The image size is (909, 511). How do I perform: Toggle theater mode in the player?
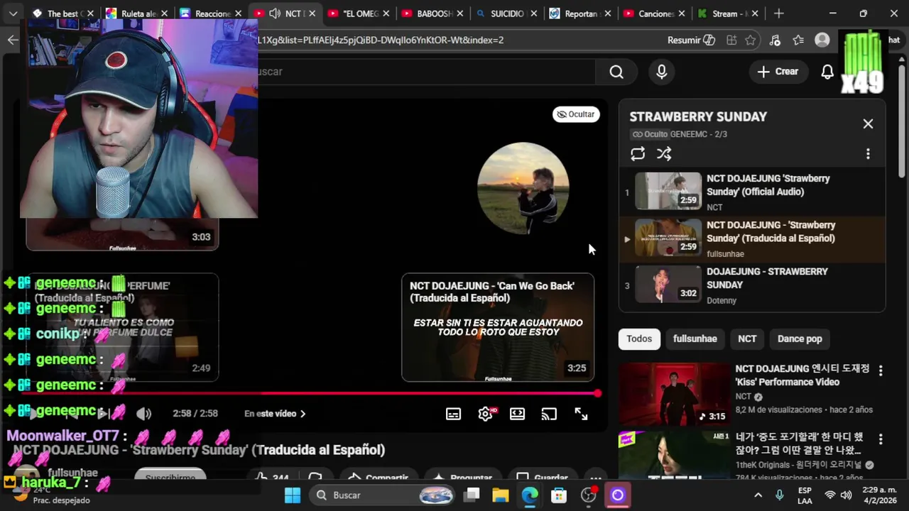click(517, 414)
